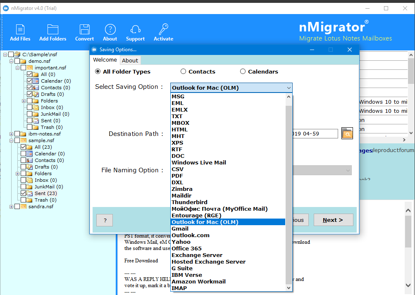The height and width of the screenshot is (295, 415).
Task: Choose PDF from the saving options list
Action: click(x=228, y=176)
